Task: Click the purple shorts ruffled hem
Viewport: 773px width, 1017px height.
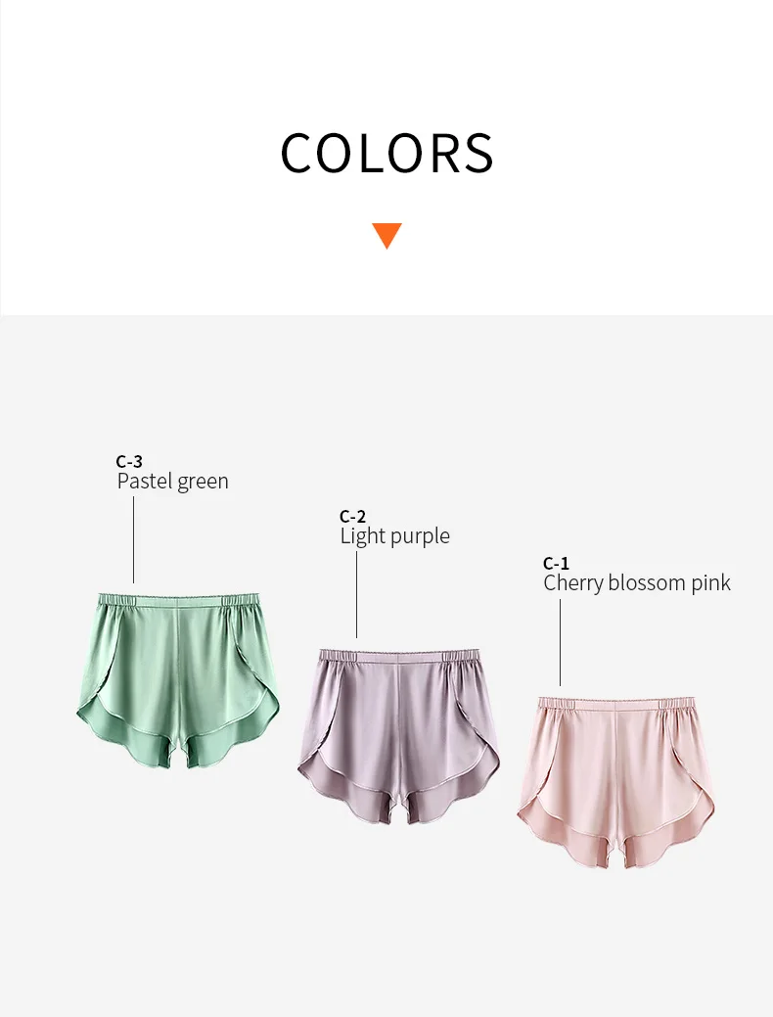Action: coord(399,795)
